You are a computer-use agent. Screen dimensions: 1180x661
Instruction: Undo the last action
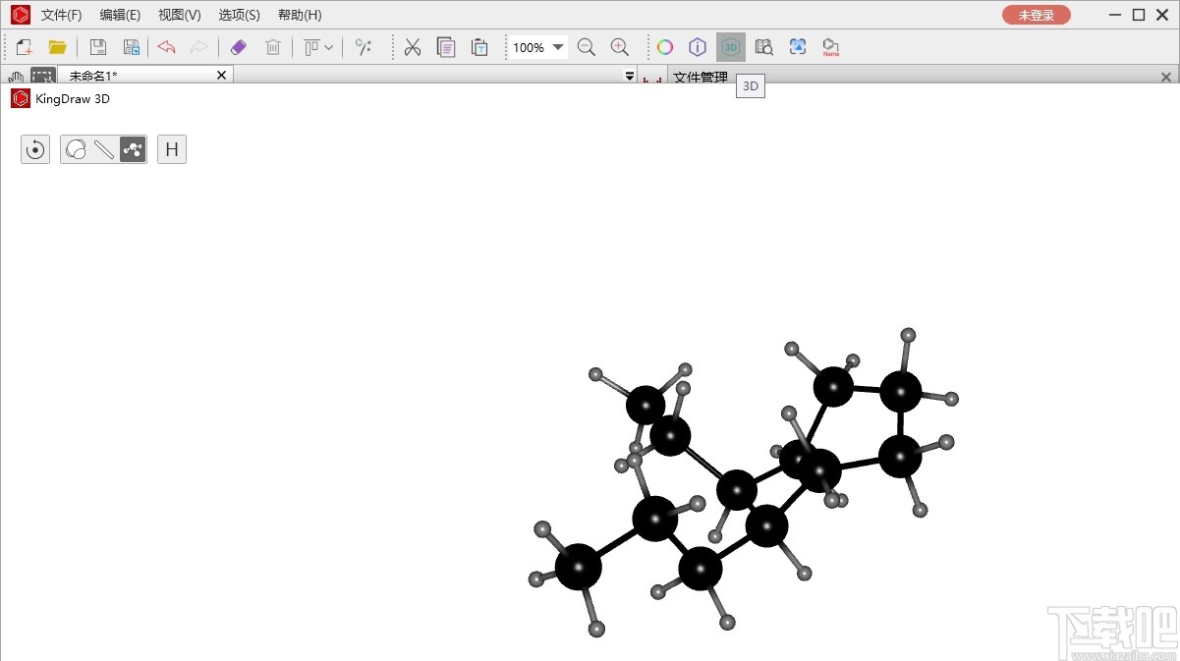[x=167, y=47]
